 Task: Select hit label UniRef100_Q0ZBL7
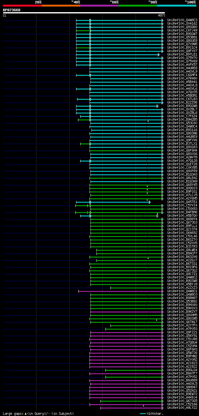tap(182, 109)
